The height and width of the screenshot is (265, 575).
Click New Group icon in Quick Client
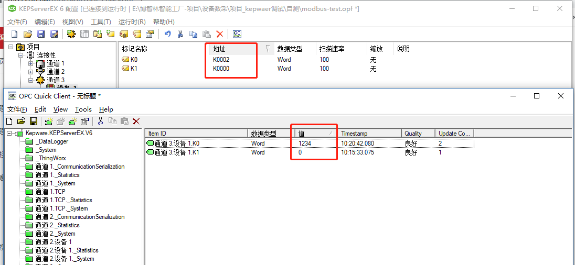tap(61, 121)
